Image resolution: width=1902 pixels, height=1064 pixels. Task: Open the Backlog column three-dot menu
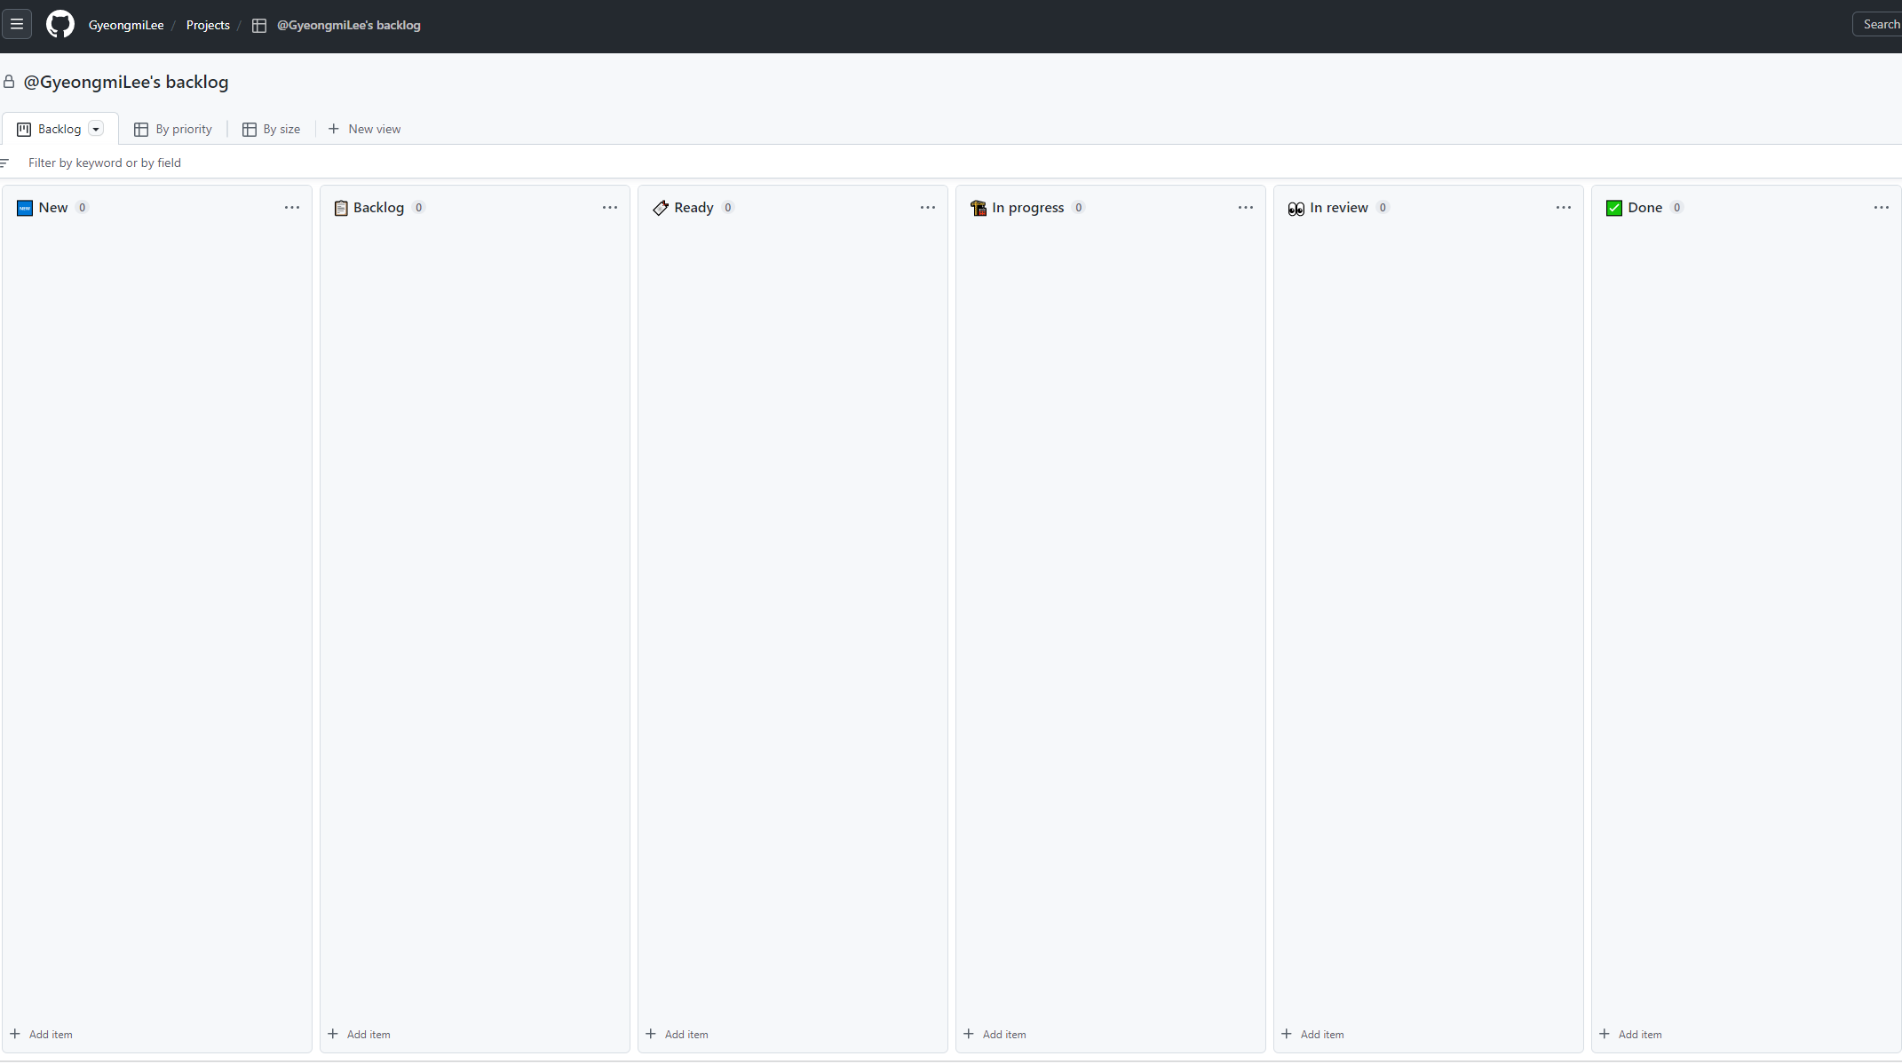click(x=609, y=207)
